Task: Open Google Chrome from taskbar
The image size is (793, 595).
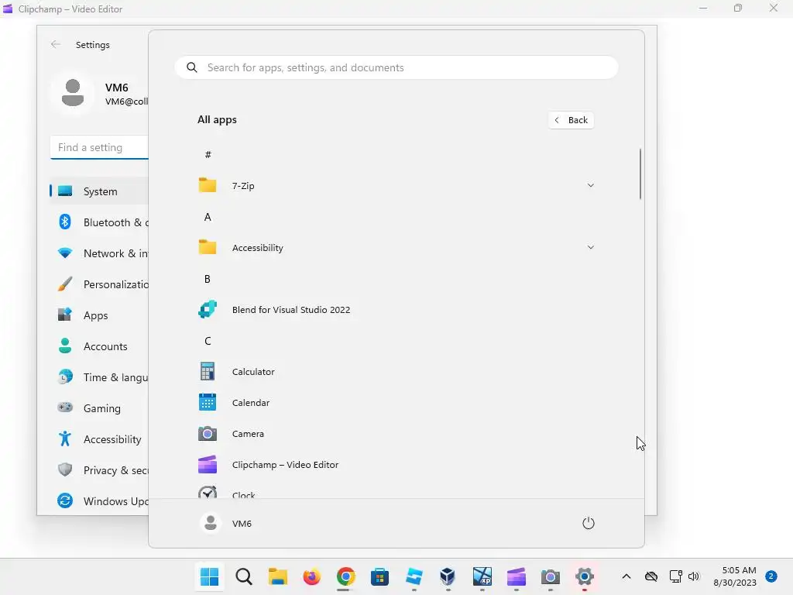Action: pyautogui.click(x=346, y=576)
